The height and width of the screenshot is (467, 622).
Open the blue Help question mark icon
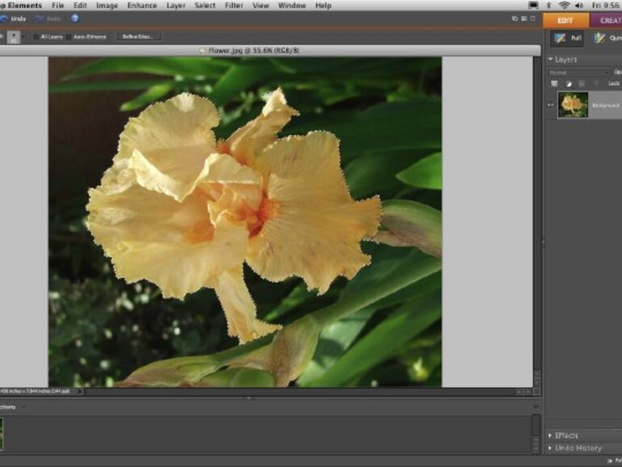pyautogui.click(x=75, y=19)
